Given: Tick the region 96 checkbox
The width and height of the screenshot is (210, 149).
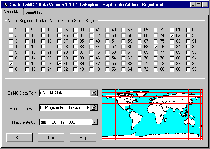Looking at the screenshot, I should tap(188, 69).
